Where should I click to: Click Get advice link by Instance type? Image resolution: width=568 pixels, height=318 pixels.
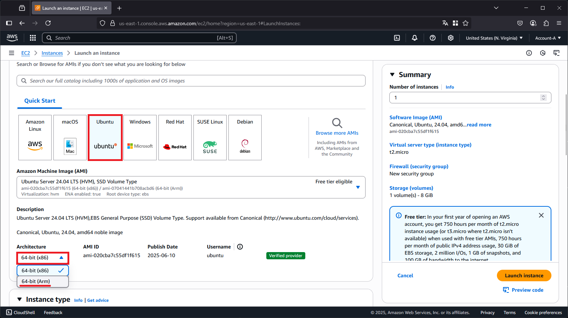click(x=98, y=300)
